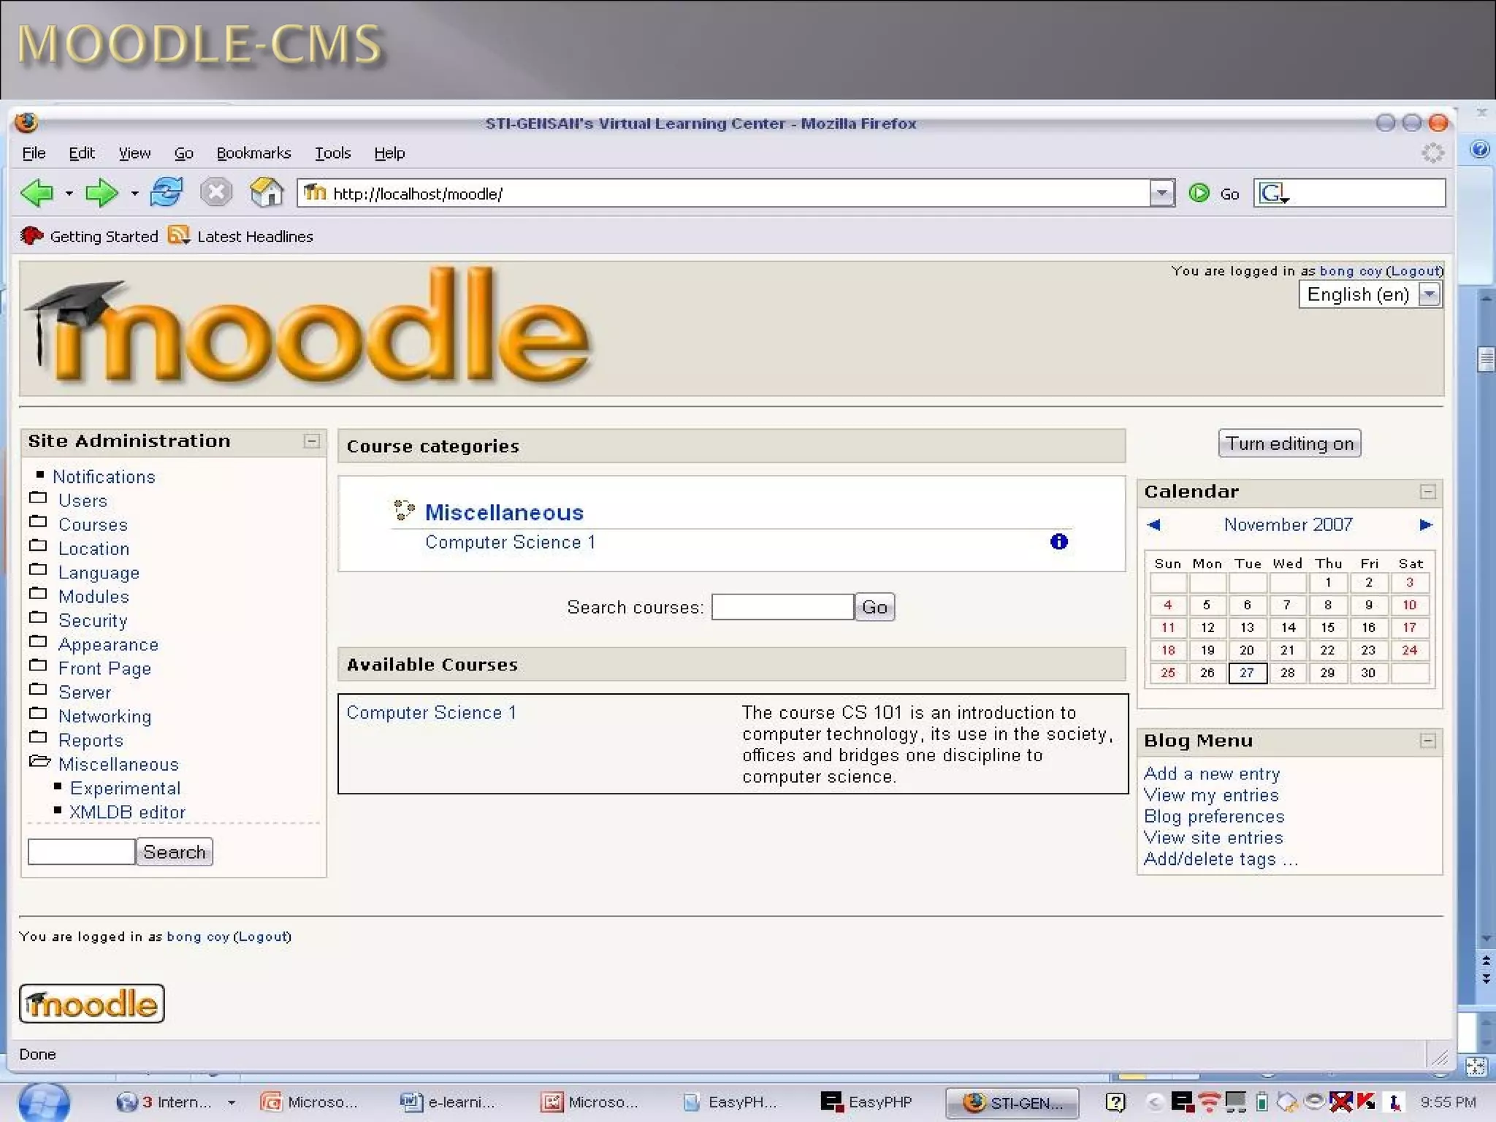Open the File menu
The width and height of the screenshot is (1496, 1122).
(34, 153)
